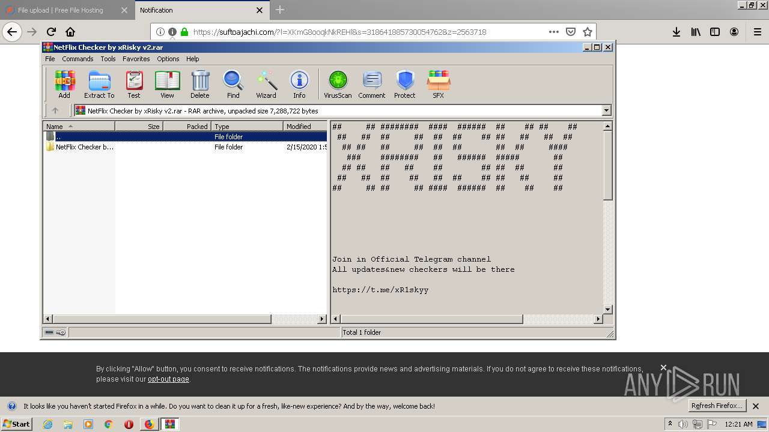Sort file list by Type column
Viewport: 769px width, 432px height.
(247, 126)
